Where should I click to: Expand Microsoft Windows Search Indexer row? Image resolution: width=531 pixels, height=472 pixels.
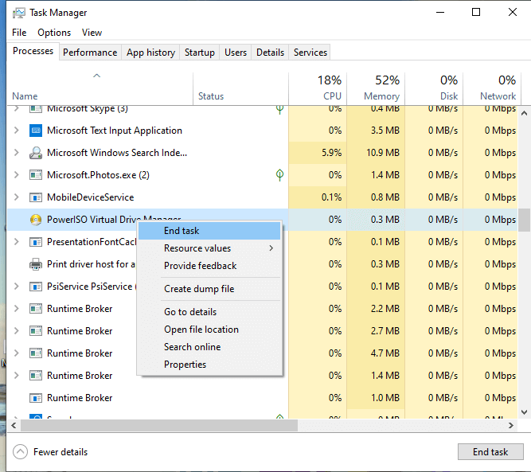tap(16, 153)
